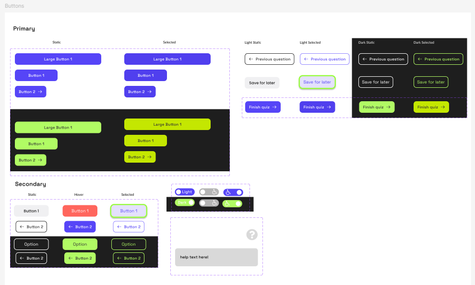Click right arrow in green Static Button 2

click(x=40, y=160)
